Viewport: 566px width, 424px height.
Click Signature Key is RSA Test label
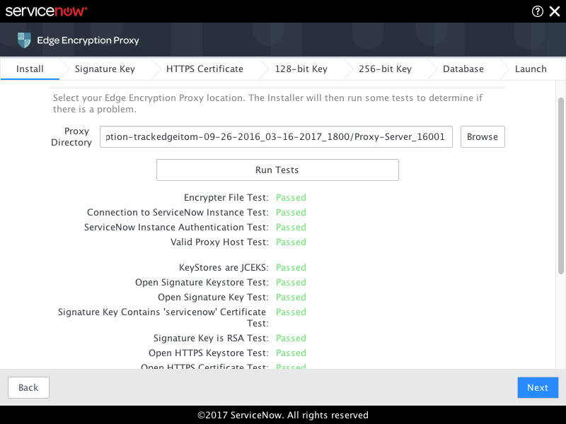211,338
